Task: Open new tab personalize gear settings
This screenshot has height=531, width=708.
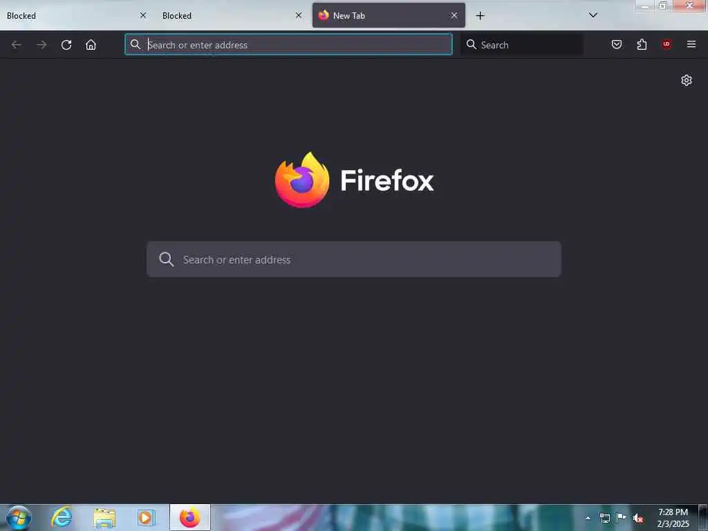Action: tap(687, 80)
